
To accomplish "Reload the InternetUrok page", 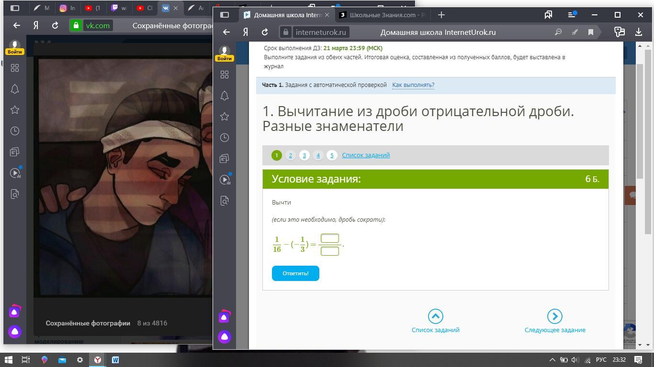I will (265, 32).
